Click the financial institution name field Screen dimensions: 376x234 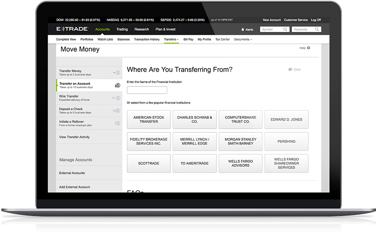coord(147,90)
